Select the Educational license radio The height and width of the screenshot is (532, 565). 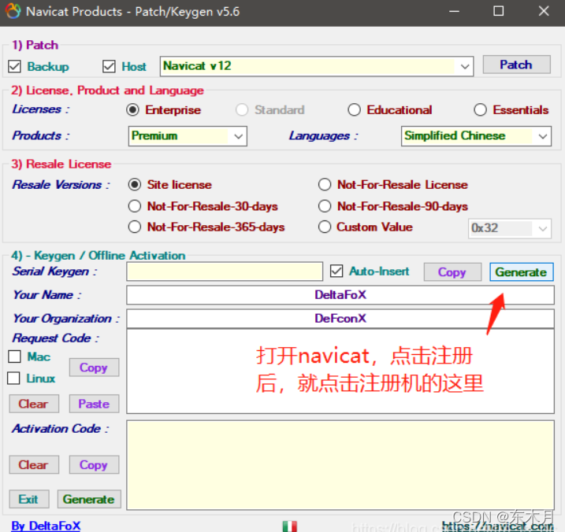[354, 109]
